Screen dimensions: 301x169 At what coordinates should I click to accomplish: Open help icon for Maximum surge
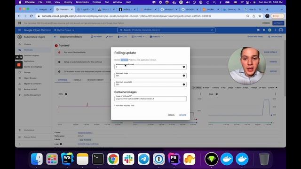tap(184, 76)
